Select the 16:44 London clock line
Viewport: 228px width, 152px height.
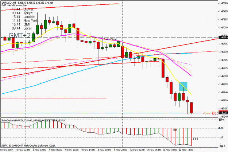tap(23, 17)
